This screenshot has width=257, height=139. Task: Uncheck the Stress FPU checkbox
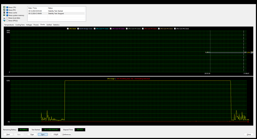click(x=7, y=10)
